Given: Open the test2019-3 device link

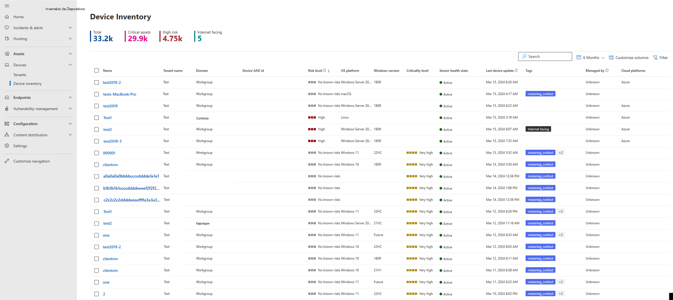Looking at the screenshot, I should (112, 141).
